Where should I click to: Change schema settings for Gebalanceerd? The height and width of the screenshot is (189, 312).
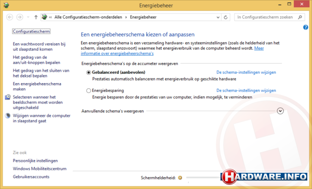pyautogui.click(x=246, y=72)
